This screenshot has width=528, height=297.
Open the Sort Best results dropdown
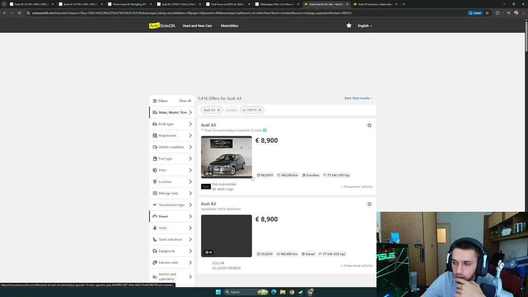point(362,98)
